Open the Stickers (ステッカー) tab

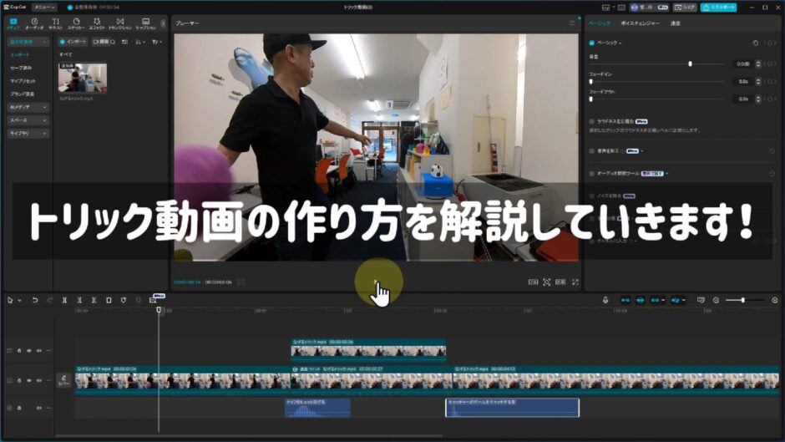click(x=76, y=23)
